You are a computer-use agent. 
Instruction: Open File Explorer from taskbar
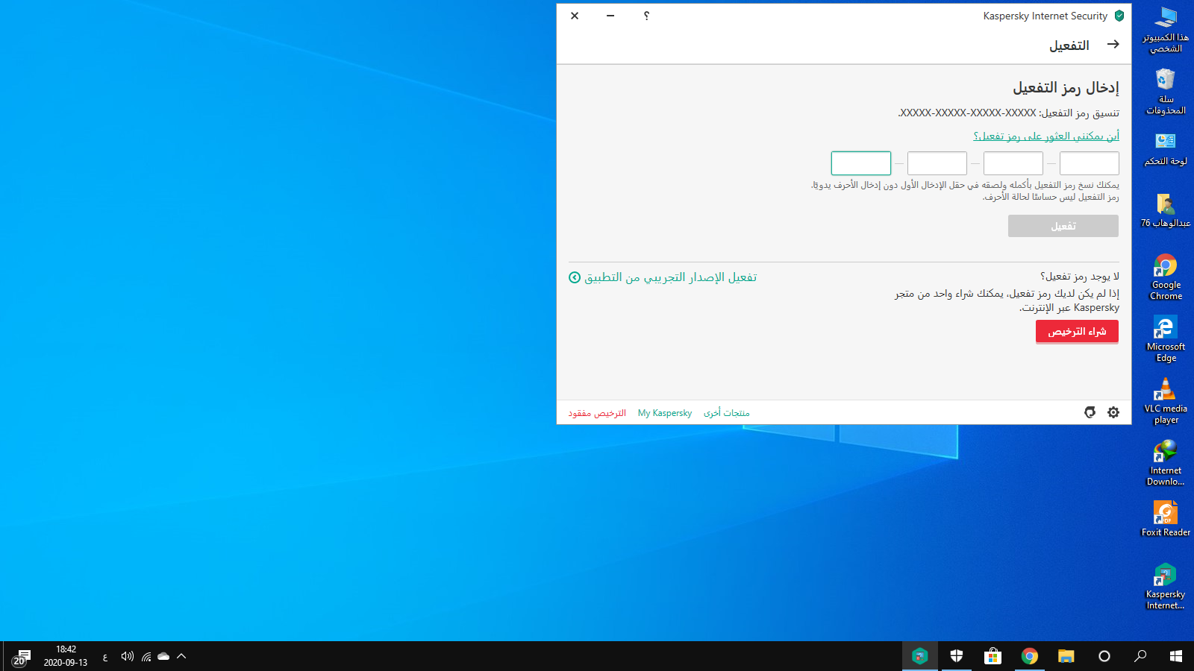point(1066,656)
